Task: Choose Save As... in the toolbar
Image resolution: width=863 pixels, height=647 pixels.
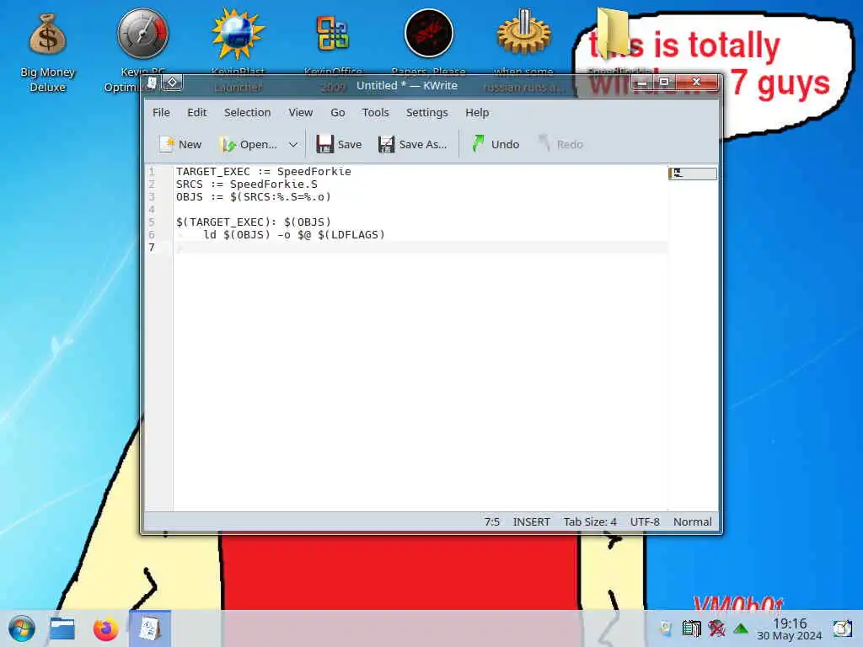Action: (x=412, y=144)
